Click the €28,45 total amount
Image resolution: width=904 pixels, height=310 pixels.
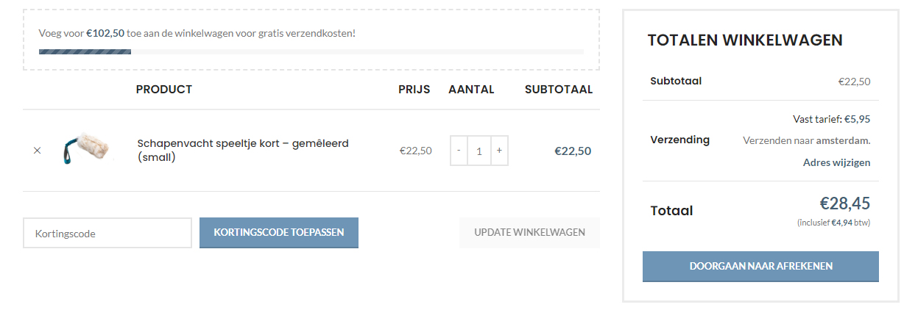click(x=845, y=204)
